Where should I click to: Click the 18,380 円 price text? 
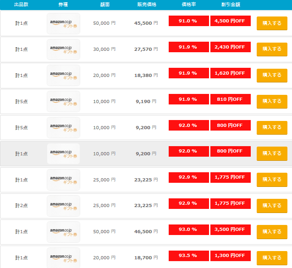[146, 76]
